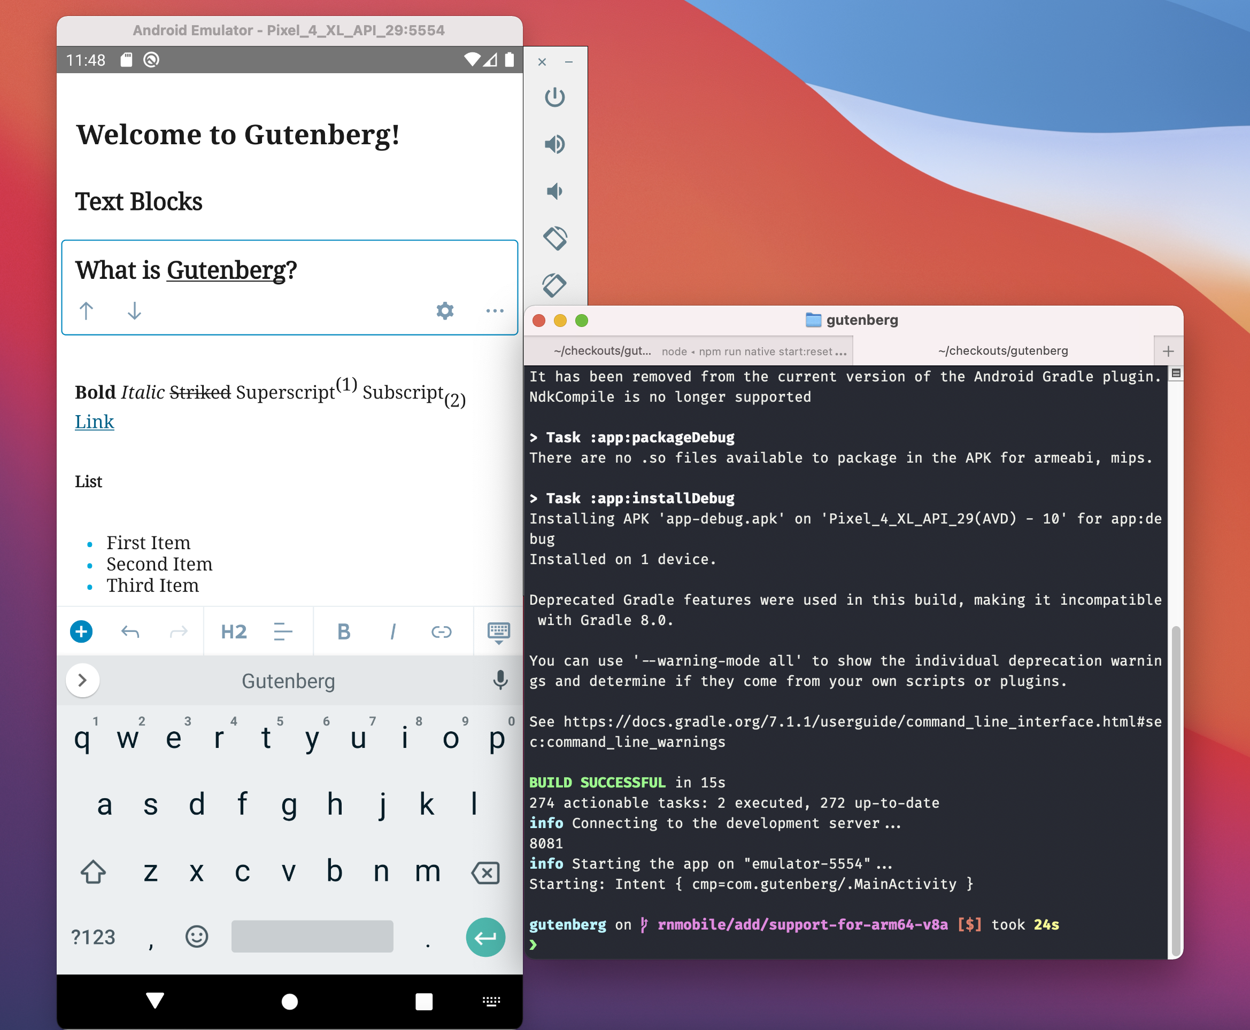Hide the keyboard using the toolbar keyboard icon

[498, 633]
